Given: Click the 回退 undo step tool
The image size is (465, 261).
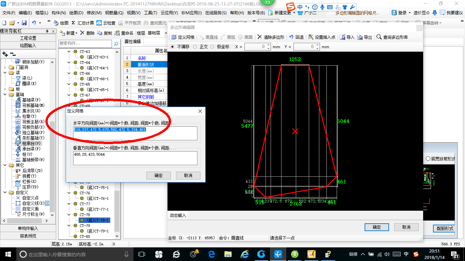Looking at the screenshot, I should pyautogui.click(x=296, y=37).
